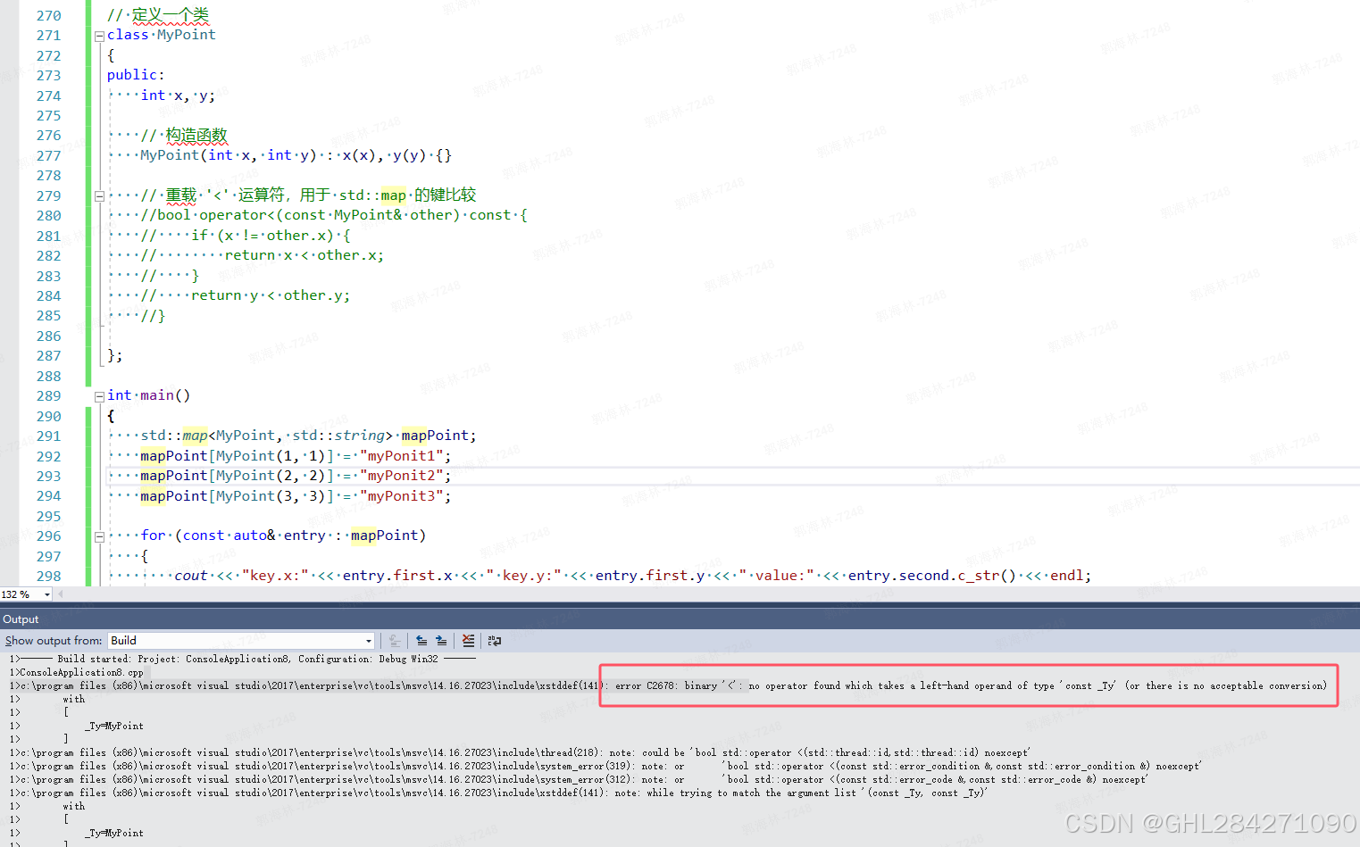Collapse the operator overload comment region at 279
1360x847 pixels.
click(99, 195)
